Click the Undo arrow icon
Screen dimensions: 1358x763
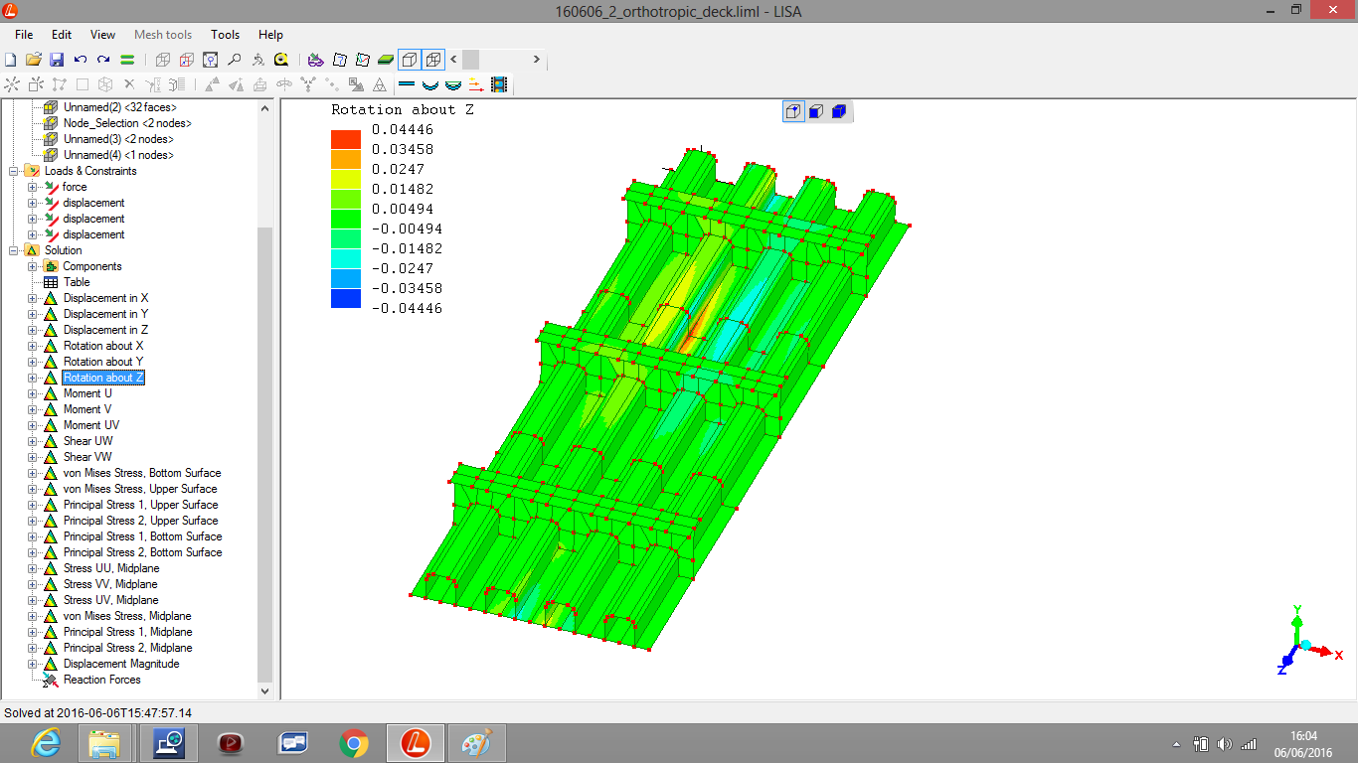(81, 60)
